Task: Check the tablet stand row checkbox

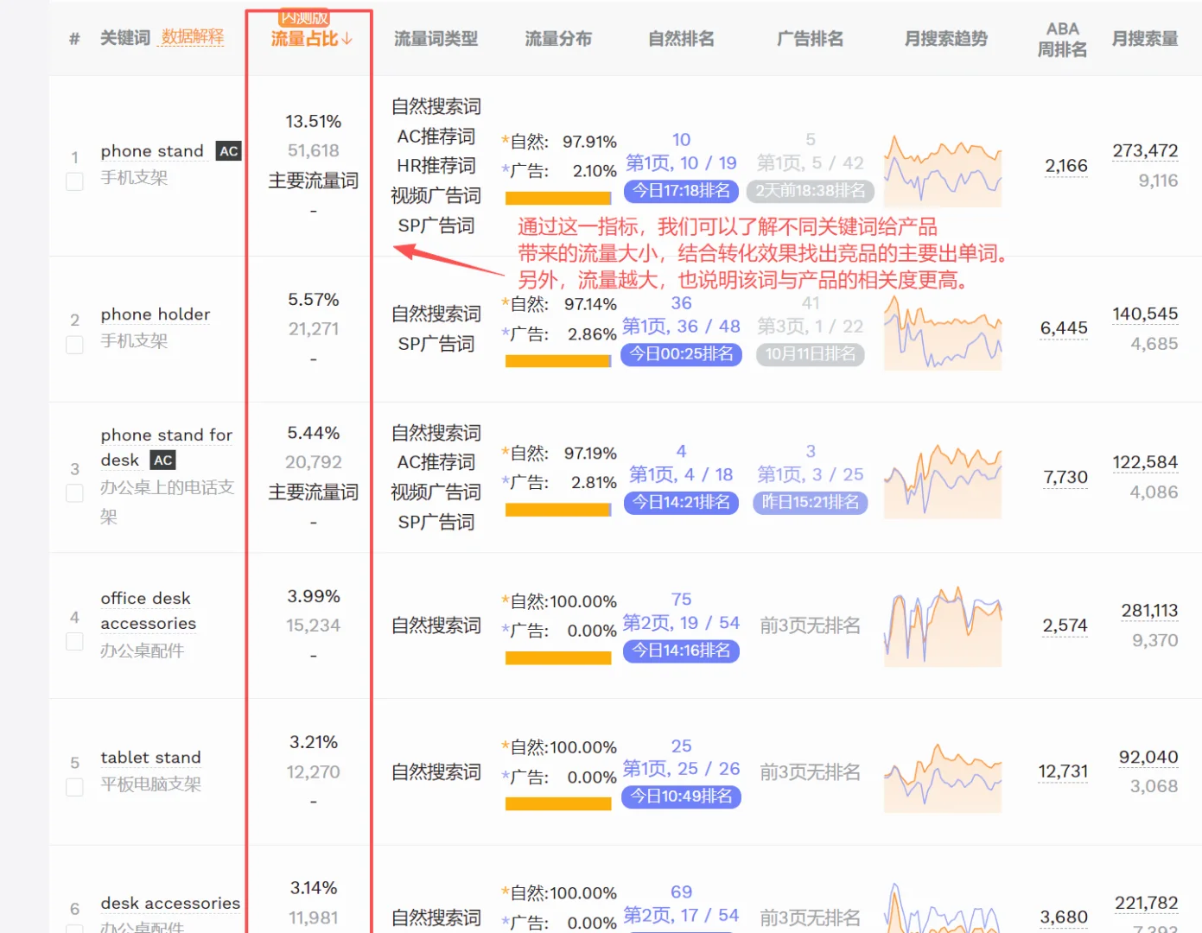Action: tap(75, 787)
